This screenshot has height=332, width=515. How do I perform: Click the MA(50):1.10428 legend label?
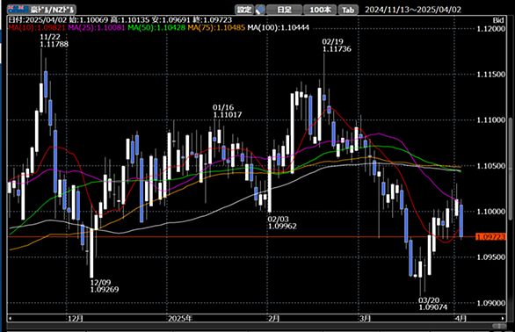click(156, 27)
